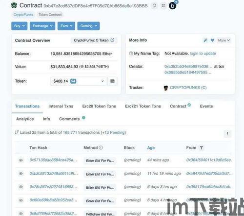Preview transaction 0x57136dac8684ce425a with eye icon
The height and width of the screenshot is (216, 244).
(21, 160)
